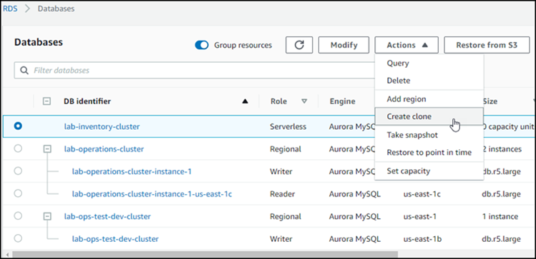This screenshot has width=536, height=259.
Task: Choose Set capacity from Actions menu
Action: pyautogui.click(x=429, y=171)
